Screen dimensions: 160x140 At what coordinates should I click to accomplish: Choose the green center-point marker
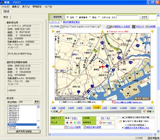75,122
